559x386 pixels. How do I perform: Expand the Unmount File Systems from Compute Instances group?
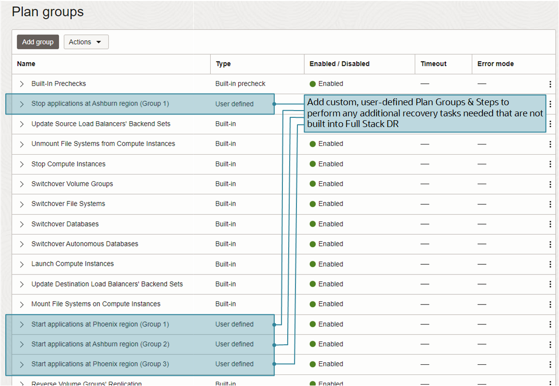coord(20,144)
